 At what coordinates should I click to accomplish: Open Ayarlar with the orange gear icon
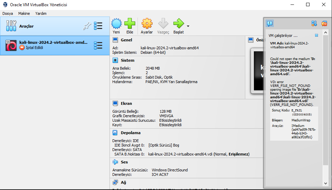coord(147,23)
